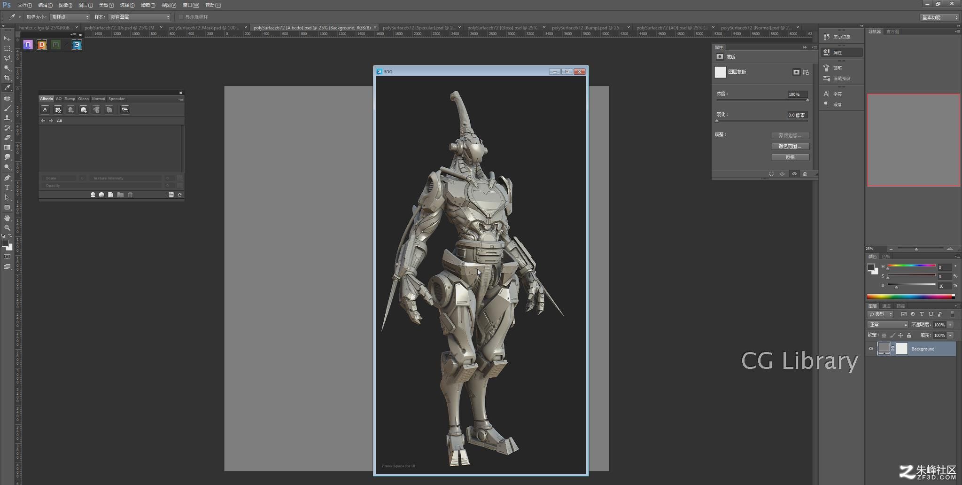Open the purple NDO plugin icon
Image resolution: width=962 pixels, height=485 pixels.
point(28,45)
